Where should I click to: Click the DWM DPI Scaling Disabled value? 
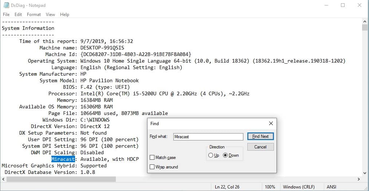[x=92, y=153]
